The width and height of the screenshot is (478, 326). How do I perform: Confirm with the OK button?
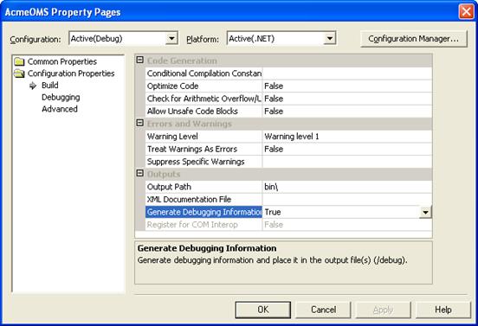point(262,310)
